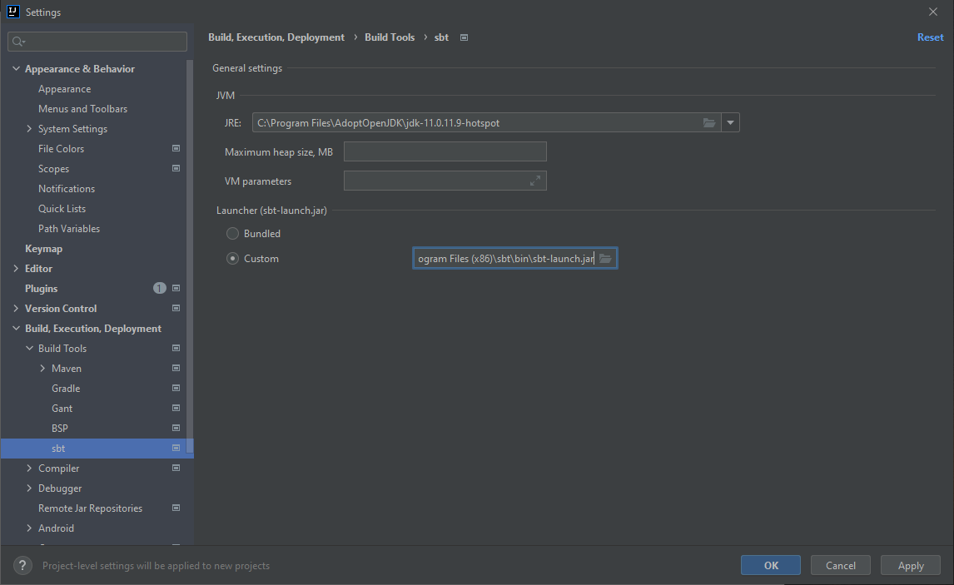Browse for the custom sbt-launch.jar folder icon
The width and height of the screenshot is (954, 585).
[604, 259]
